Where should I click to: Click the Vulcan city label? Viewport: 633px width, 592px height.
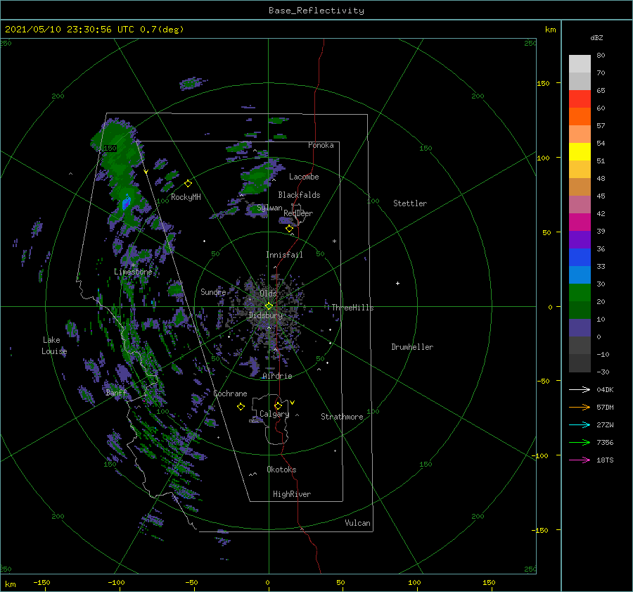tap(358, 523)
